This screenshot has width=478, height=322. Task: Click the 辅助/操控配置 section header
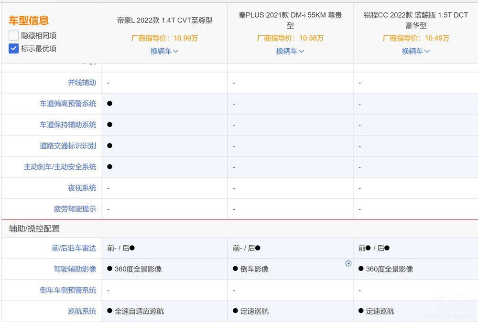[34, 229]
